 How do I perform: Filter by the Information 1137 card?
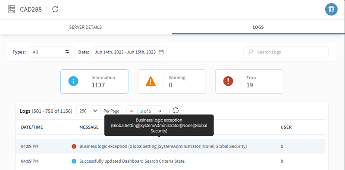(94, 81)
